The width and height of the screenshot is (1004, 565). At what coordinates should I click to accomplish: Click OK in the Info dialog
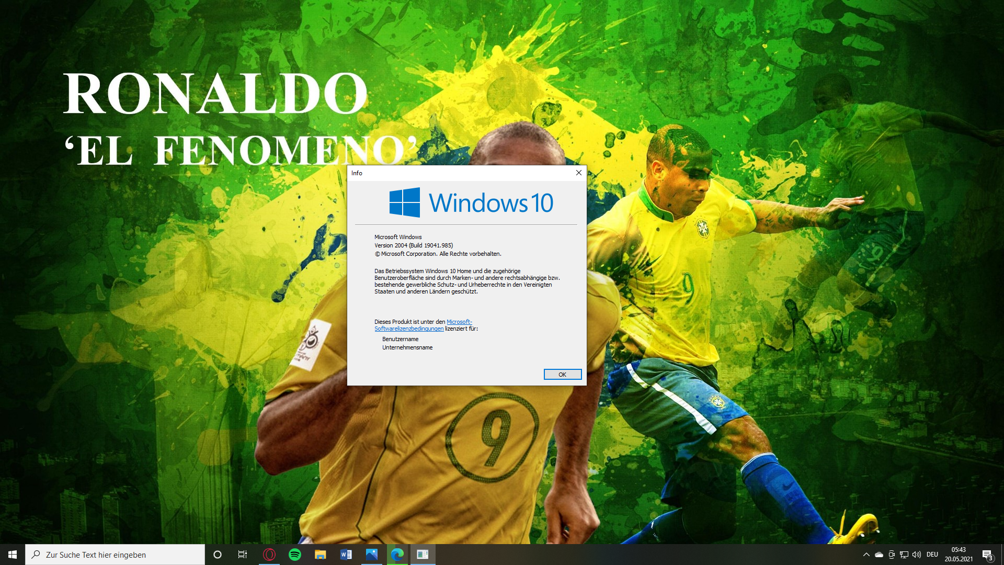pyautogui.click(x=562, y=375)
